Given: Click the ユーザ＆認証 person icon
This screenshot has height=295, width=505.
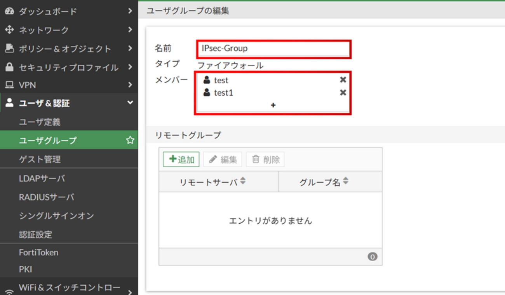Looking at the screenshot, I should click(9, 103).
